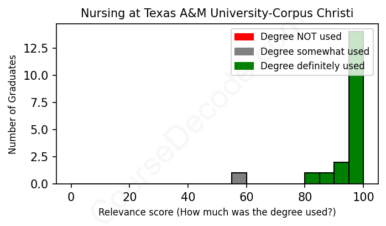This screenshot has height=226, width=386.
Task: Click the y-axis tick label 5.0
Action: (45, 130)
